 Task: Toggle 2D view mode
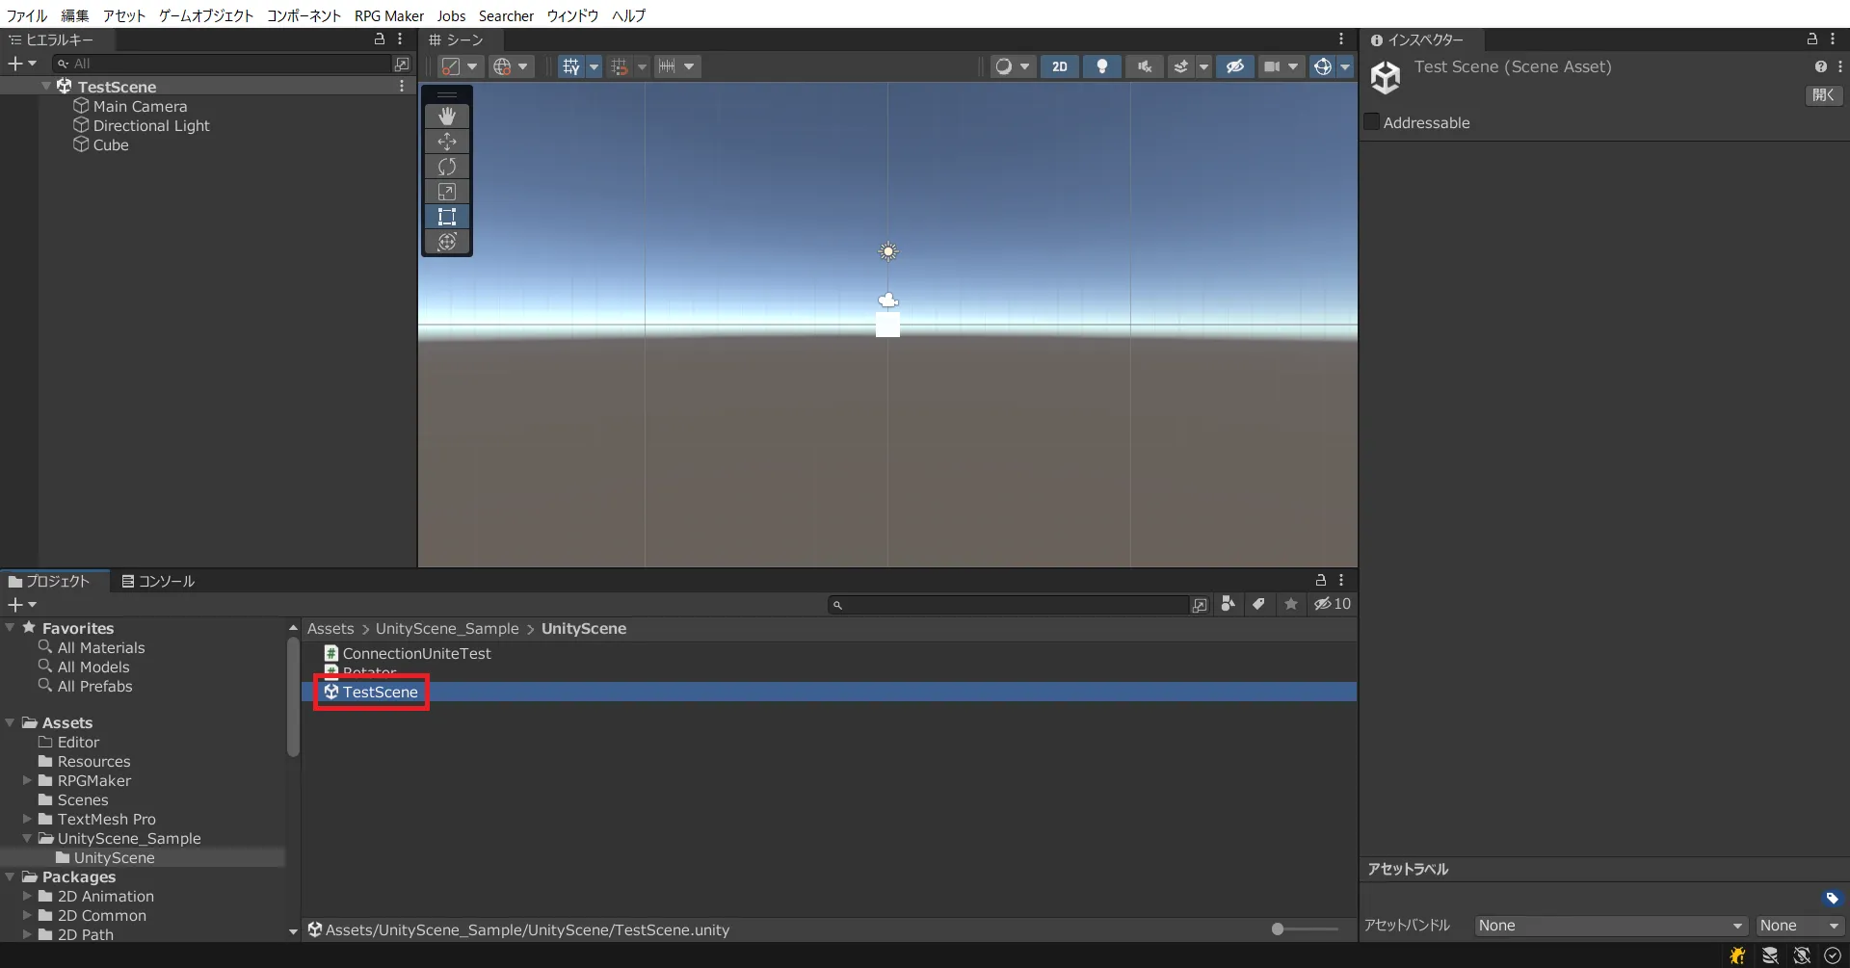[x=1059, y=66]
